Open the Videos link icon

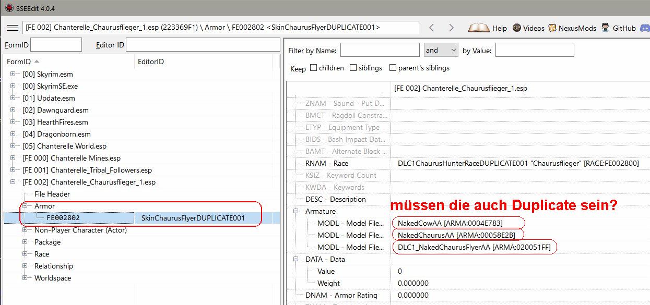(517, 28)
